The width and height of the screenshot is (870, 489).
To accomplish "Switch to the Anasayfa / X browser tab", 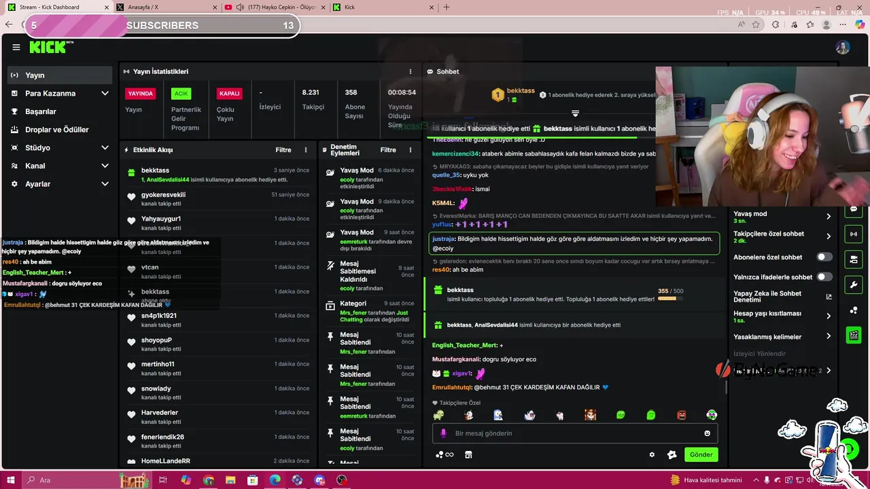I will tap(165, 7).
